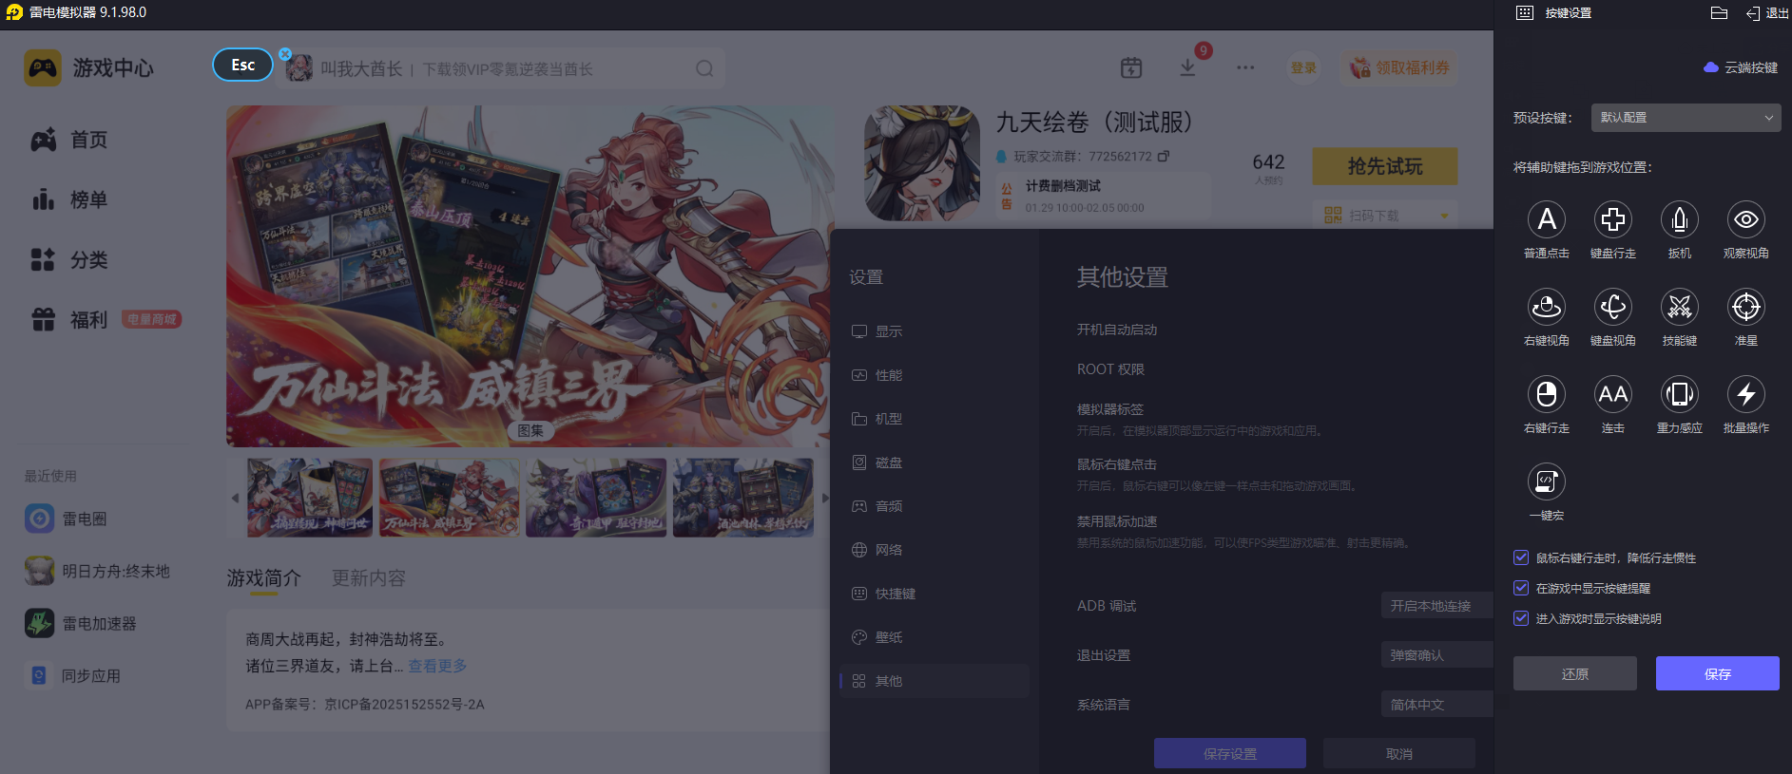Click the 游戏中心 gamepad logo

[43, 68]
